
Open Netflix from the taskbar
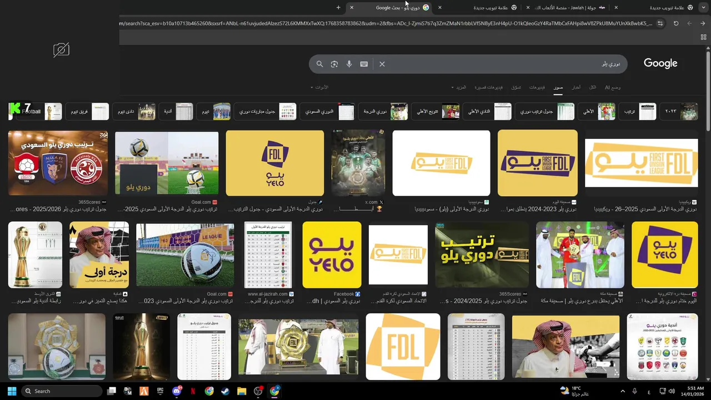193,391
